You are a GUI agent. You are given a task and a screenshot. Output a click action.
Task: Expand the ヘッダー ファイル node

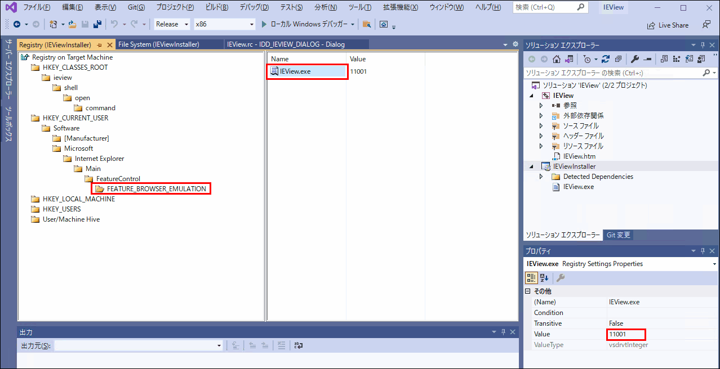click(x=541, y=136)
